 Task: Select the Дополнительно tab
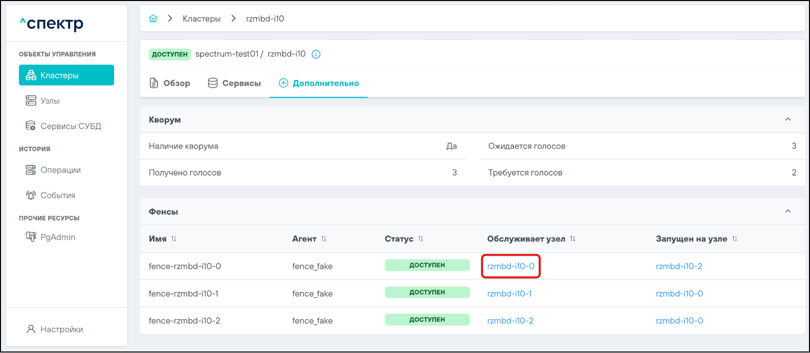pos(319,83)
